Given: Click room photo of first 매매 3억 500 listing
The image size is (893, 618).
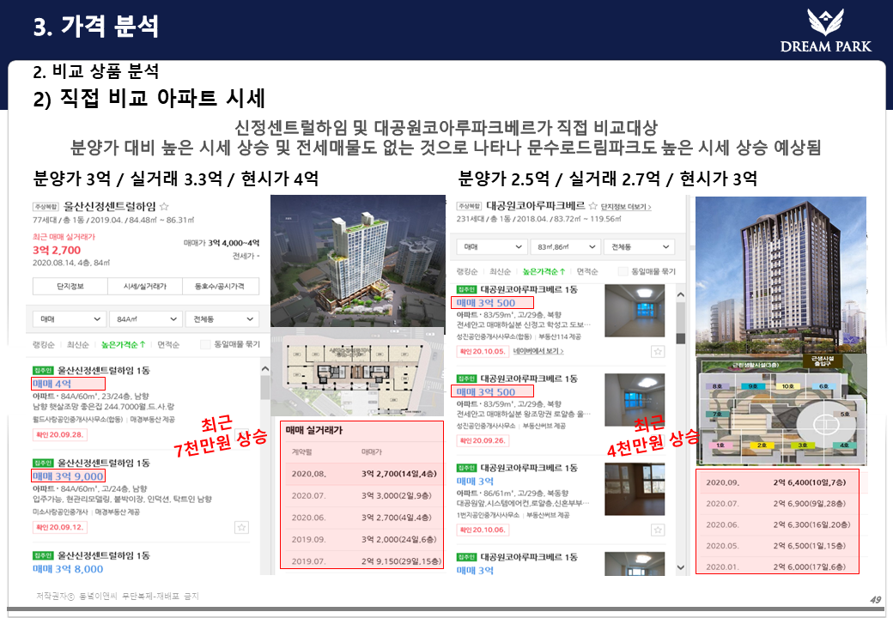Looking at the screenshot, I should coord(635,311).
